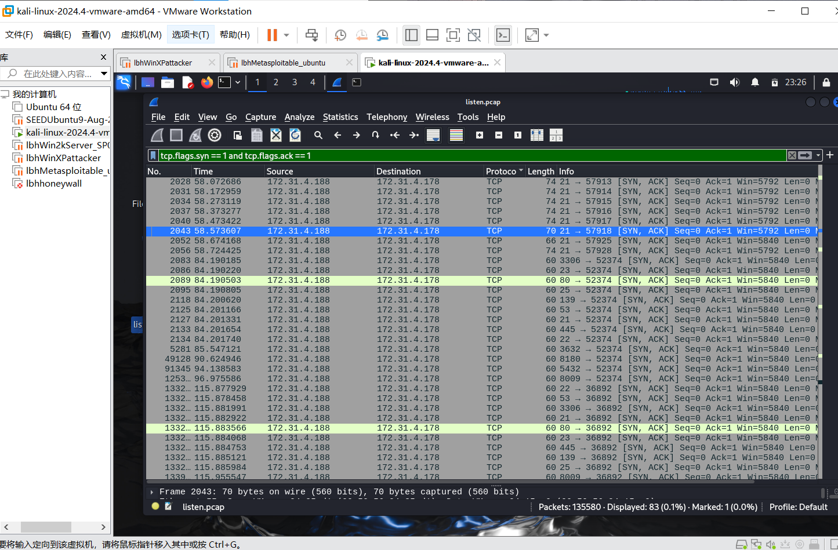Find a packet with the magnifier icon

[x=318, y=135]
